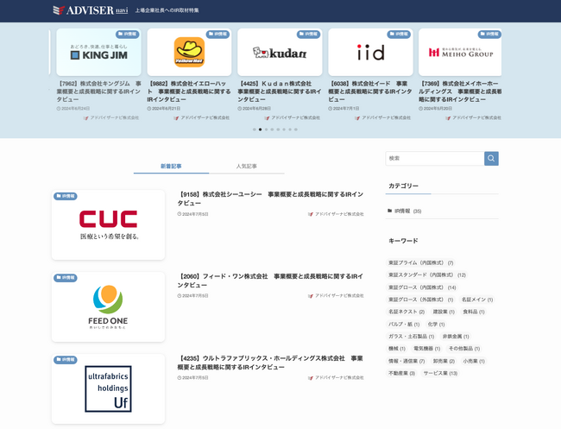Select the その他製品 keyword tag
The image size is (561, 429).
[x=464, y=349]
